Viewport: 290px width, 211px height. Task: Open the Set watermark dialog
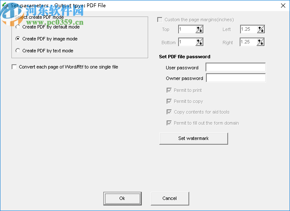click(x=193, y=138)
